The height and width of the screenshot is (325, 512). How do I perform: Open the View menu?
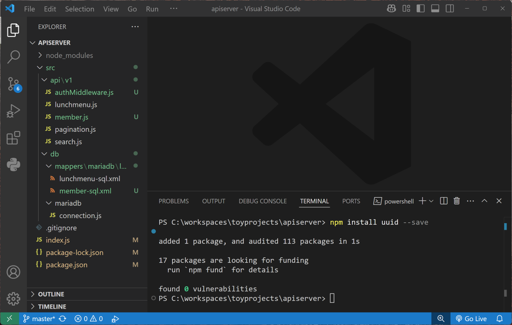coord(111,9)
